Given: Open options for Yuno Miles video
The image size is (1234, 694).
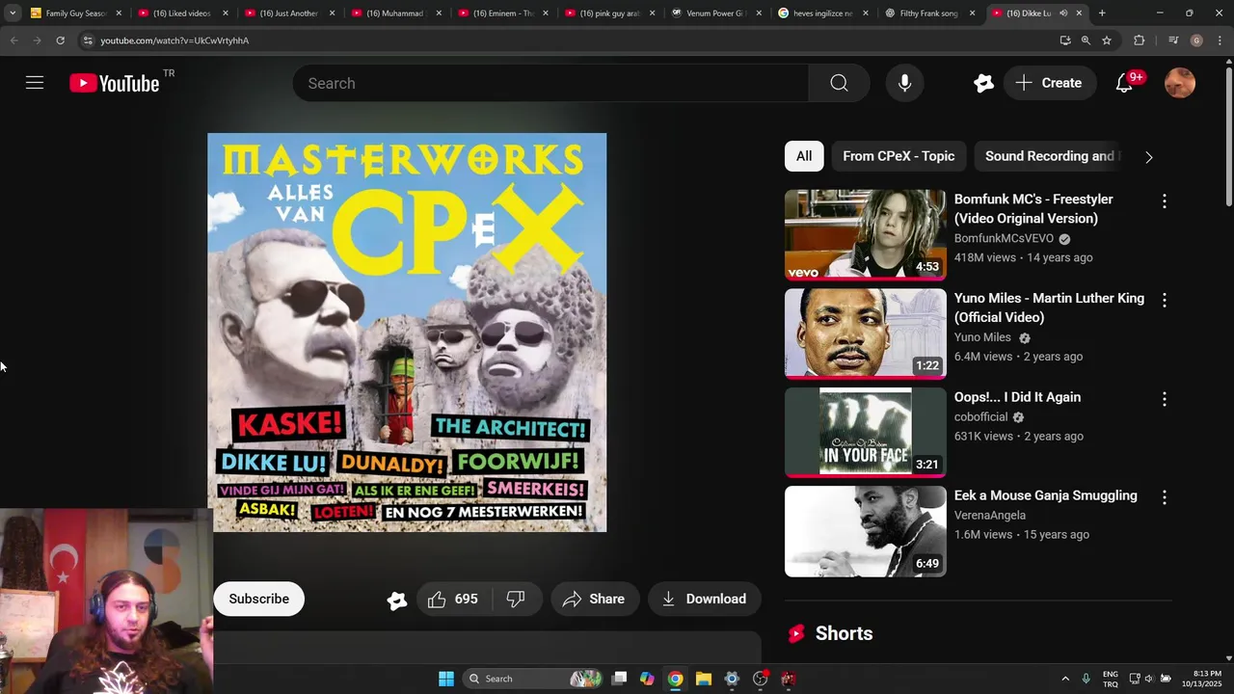Looking at the screenshot, I should (1164, 300).
